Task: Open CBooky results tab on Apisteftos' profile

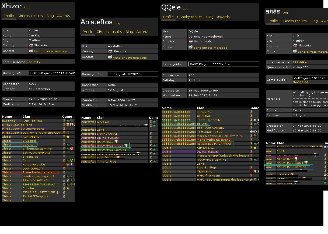Action: (109, 32)
